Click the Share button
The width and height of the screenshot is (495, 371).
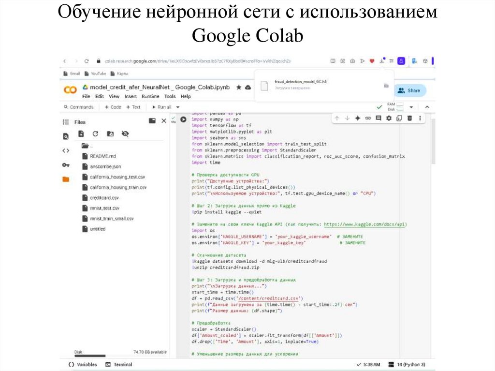pos(409,90)
